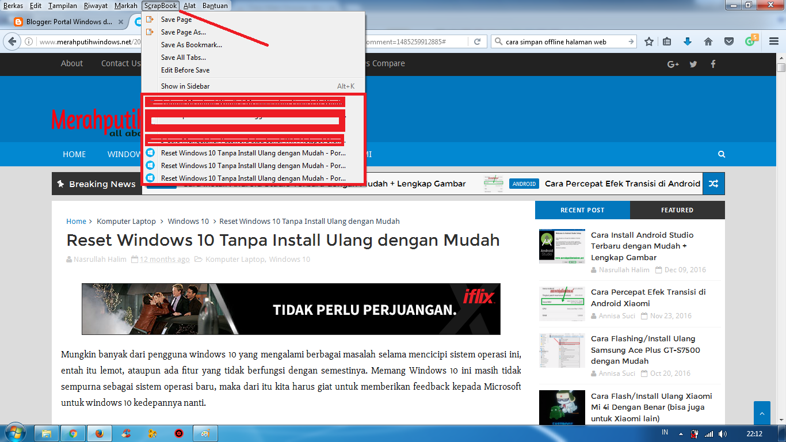The height and width of the screenshot is (442, 786).
Task: Open the Markah menu
Action: click(126, 6)
